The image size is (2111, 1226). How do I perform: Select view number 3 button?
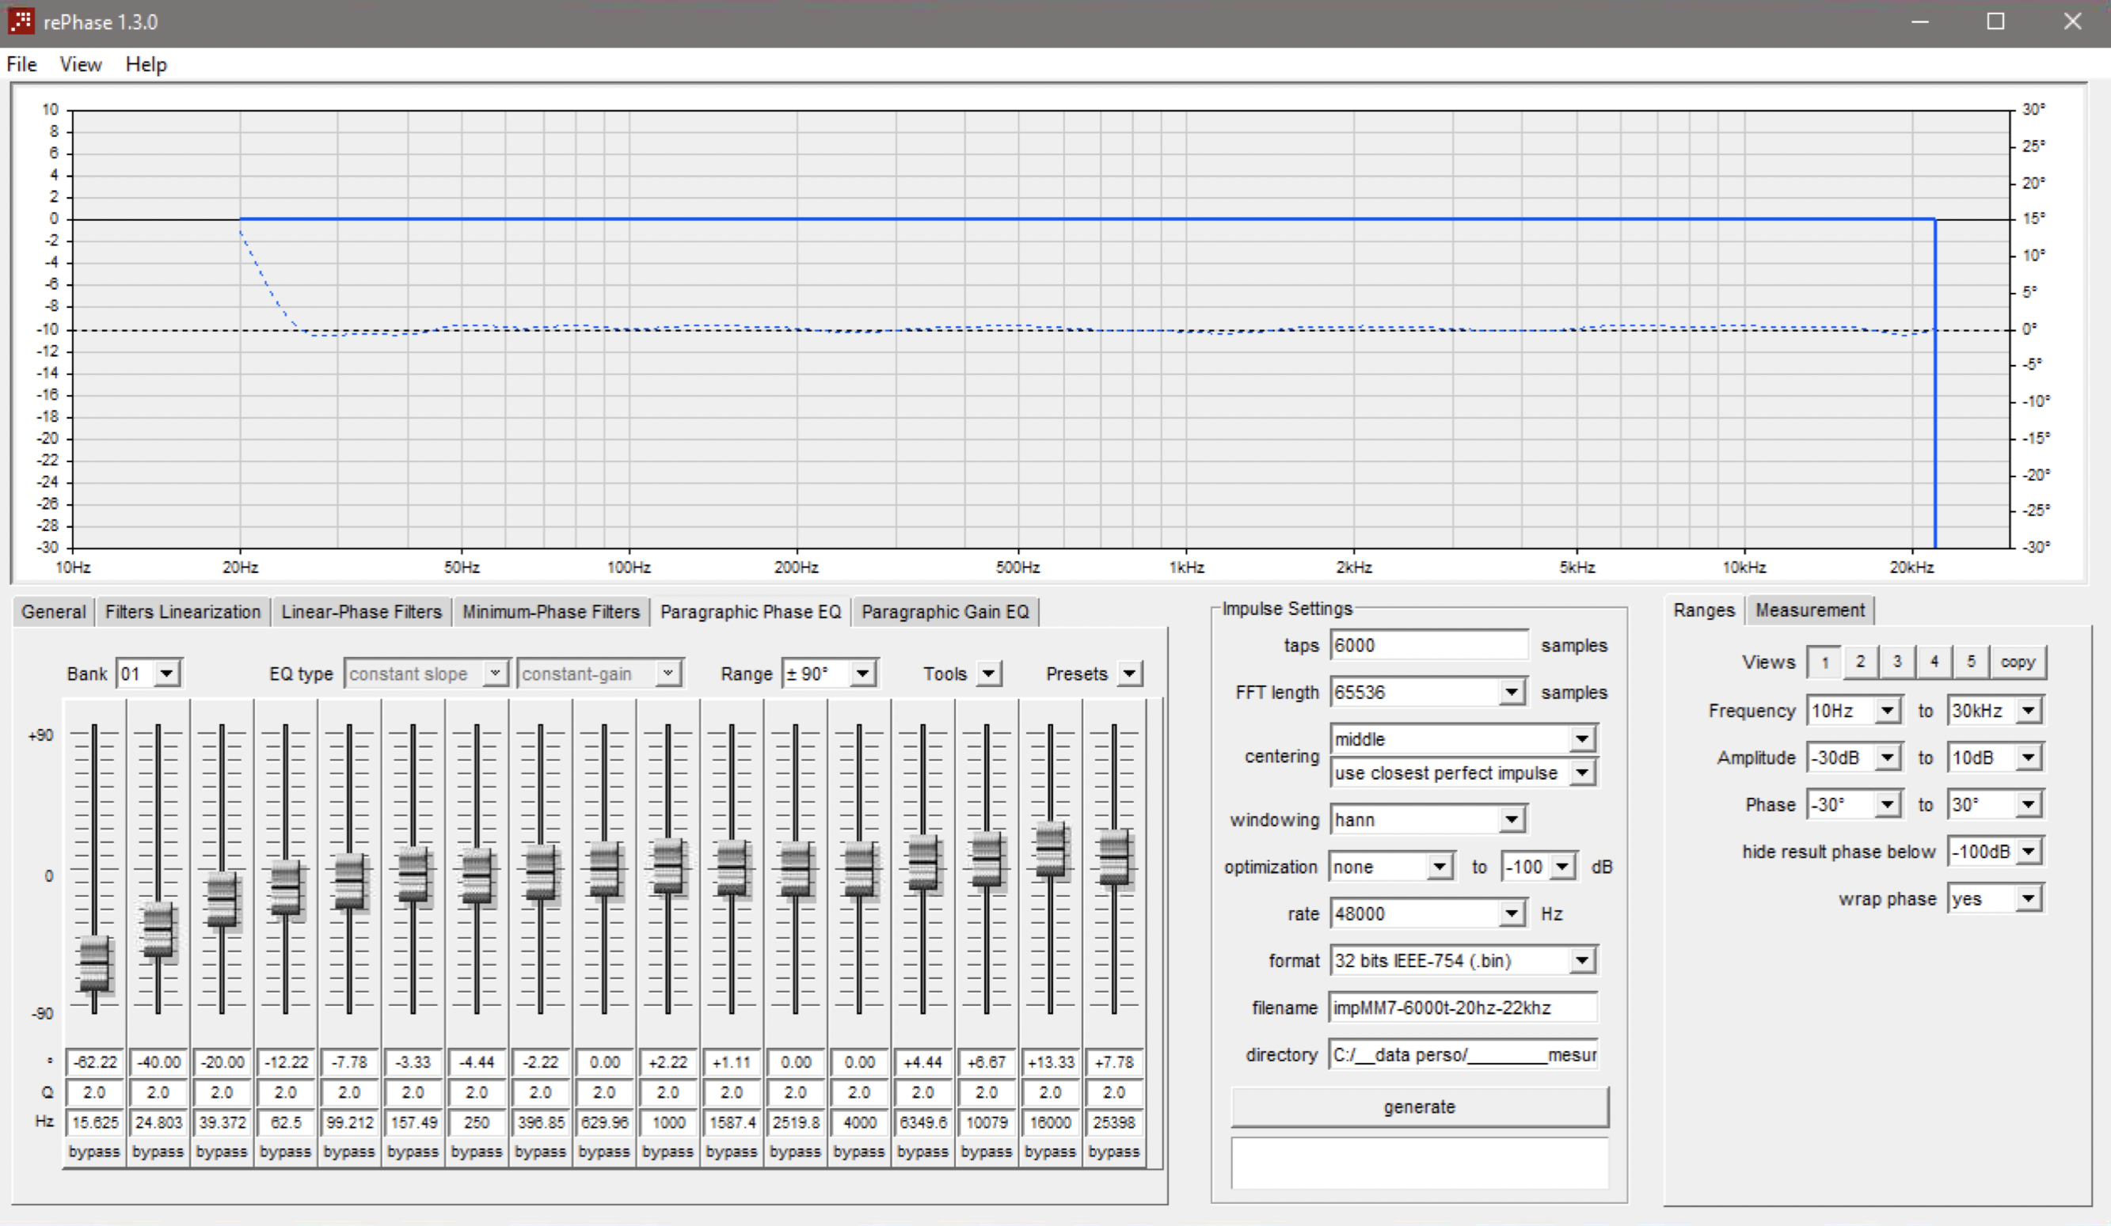pos(1897,662)
